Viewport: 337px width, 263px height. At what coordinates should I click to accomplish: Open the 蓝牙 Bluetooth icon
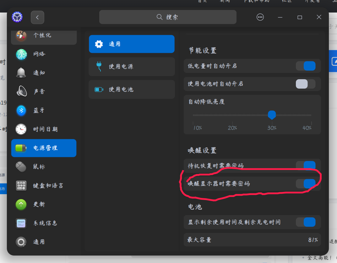point(21,111)
